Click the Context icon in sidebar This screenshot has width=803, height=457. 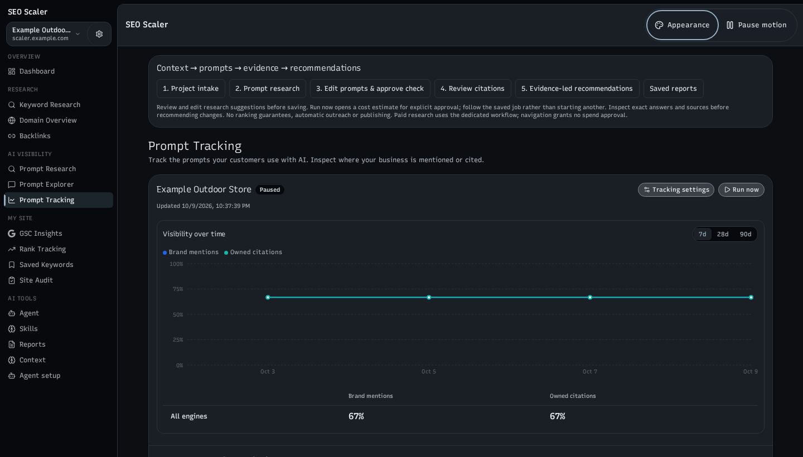tap(12, 360)
